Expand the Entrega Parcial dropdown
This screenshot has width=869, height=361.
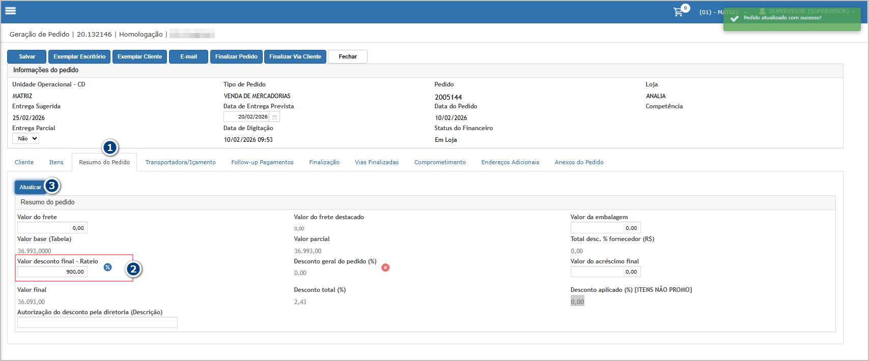(x=26, y=139)
